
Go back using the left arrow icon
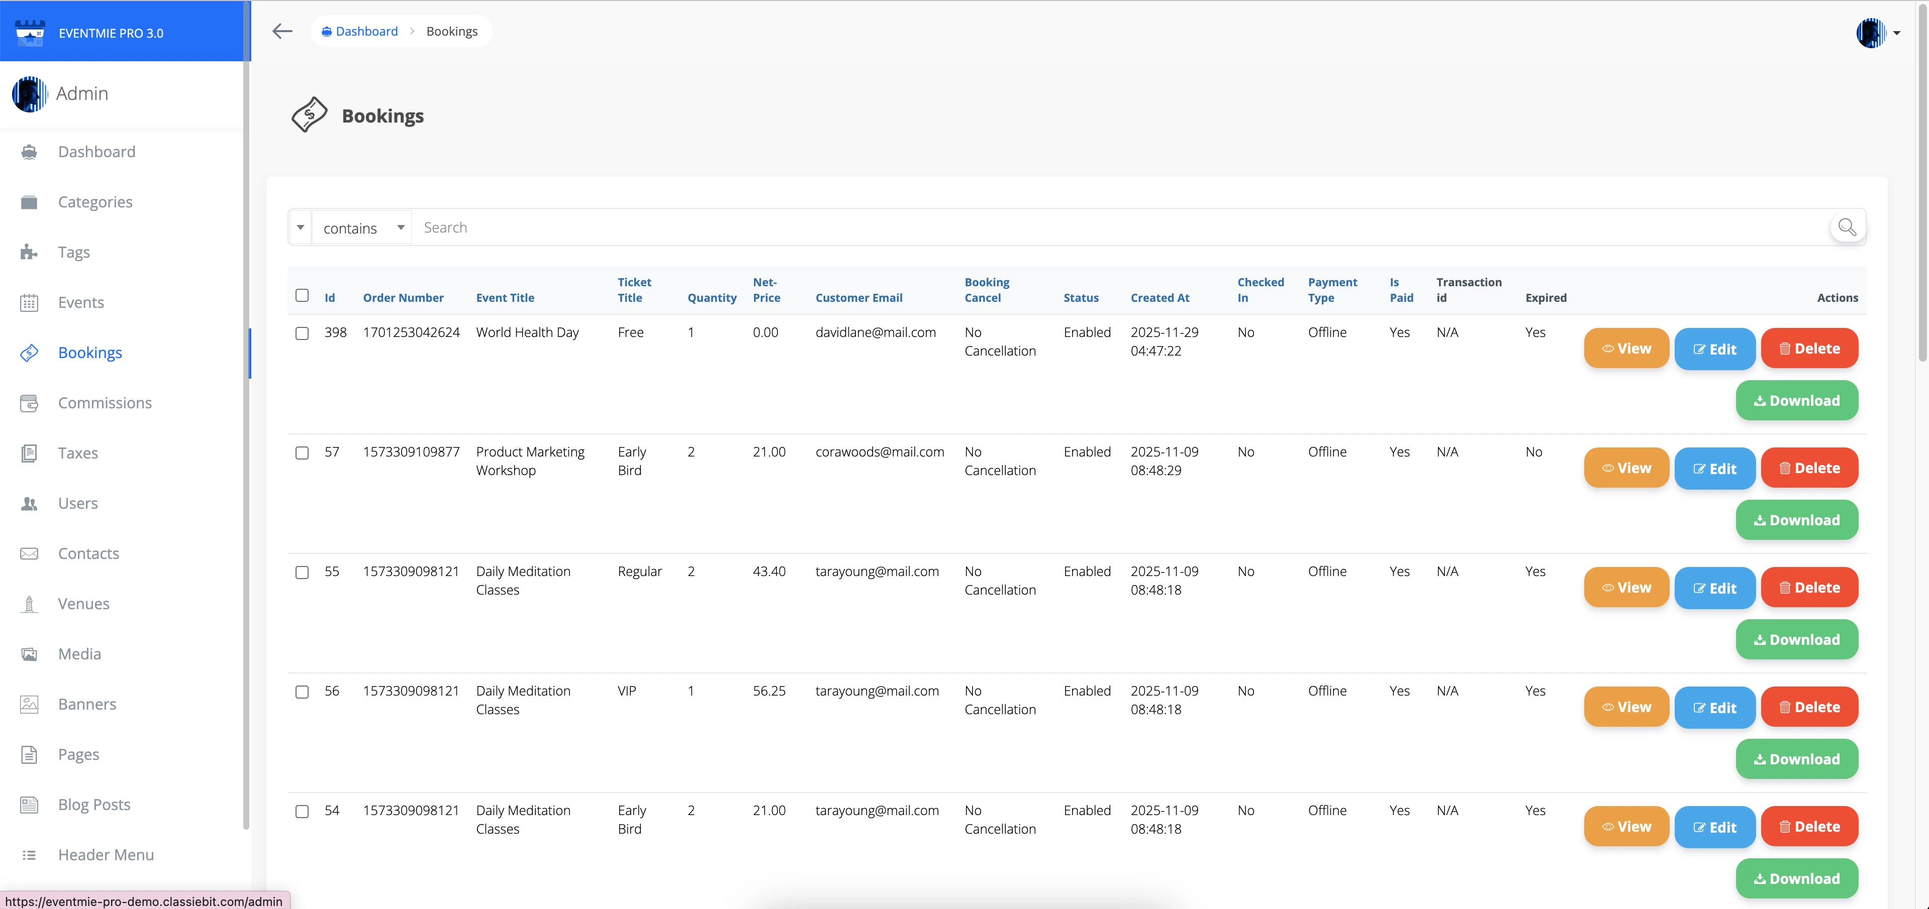[x=282, y=31]
